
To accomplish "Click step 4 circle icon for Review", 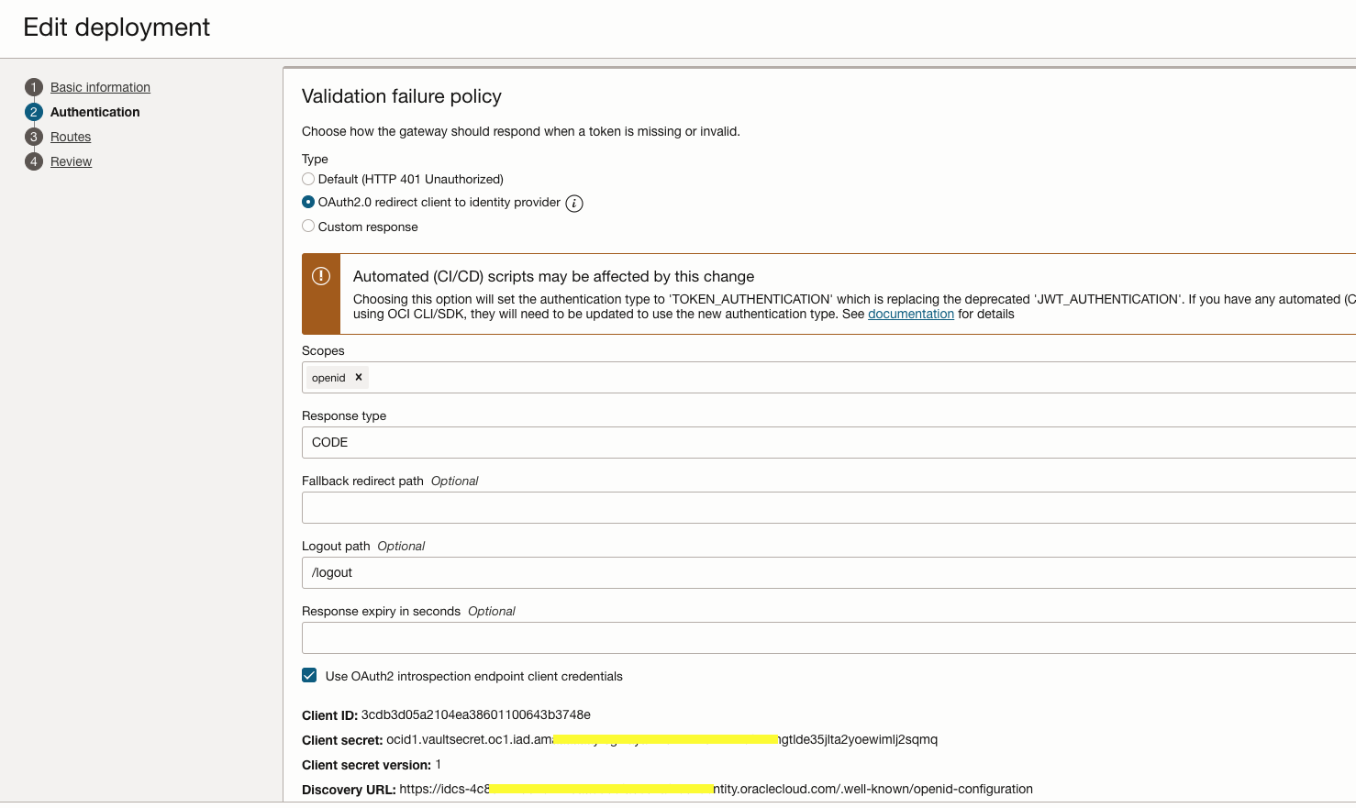I will [x=34, y=161].
